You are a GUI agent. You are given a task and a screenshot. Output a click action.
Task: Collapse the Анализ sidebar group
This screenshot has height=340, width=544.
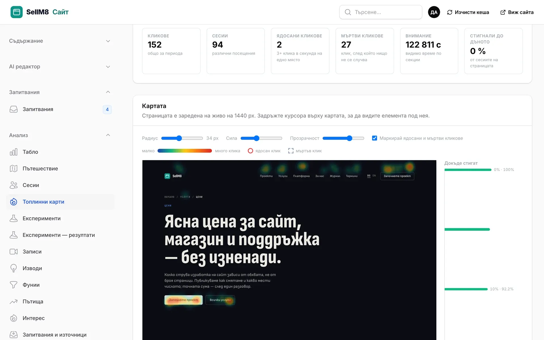coord(60,135)
